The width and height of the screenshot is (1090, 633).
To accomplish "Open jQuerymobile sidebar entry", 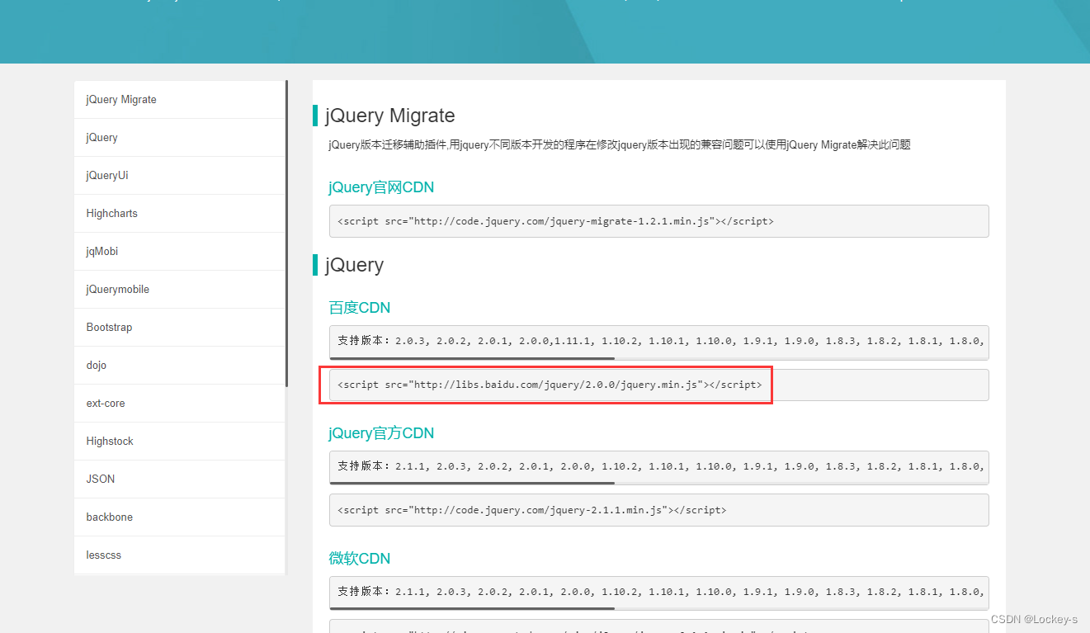I will pyautogui.click(x=180, y=290).
